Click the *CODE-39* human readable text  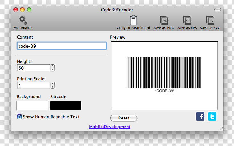[x=165, y=91]
